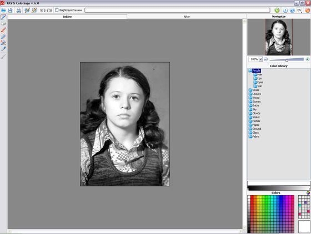Viewport: 311px width, 234px height.
Task: Click the portrait photo in the workspace
Action: click(x=125, y=124)
